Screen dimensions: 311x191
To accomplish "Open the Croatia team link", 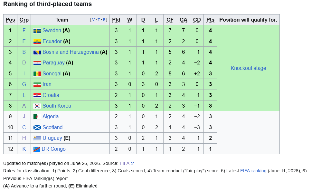I will pos(51,95).
